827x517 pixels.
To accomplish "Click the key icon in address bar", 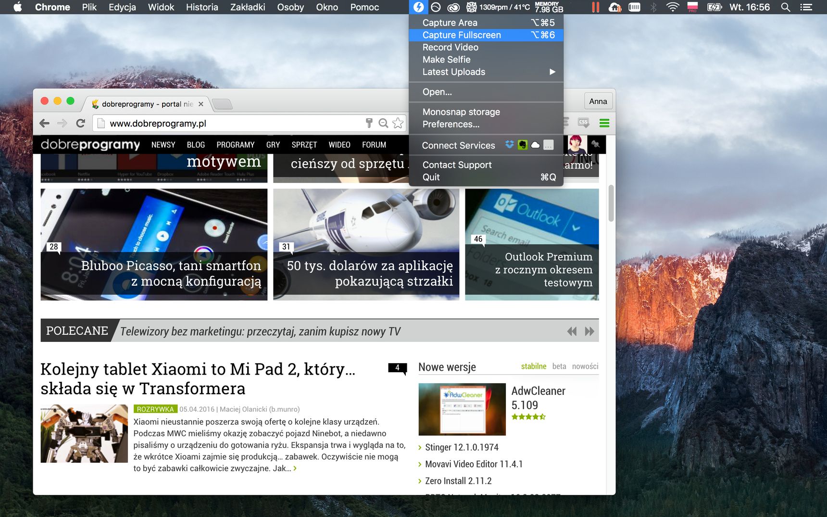I will (369, 123).
